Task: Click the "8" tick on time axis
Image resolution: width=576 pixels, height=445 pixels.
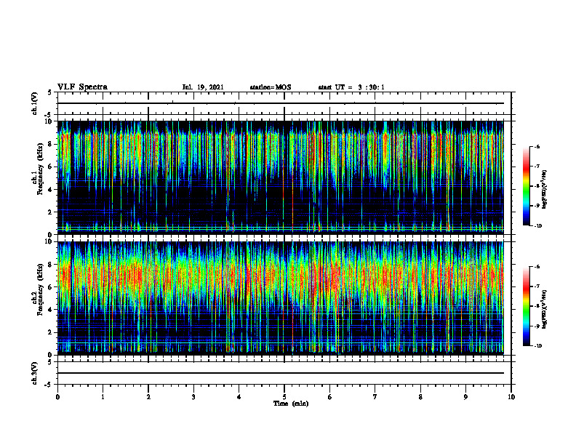Action: [420, 397]
